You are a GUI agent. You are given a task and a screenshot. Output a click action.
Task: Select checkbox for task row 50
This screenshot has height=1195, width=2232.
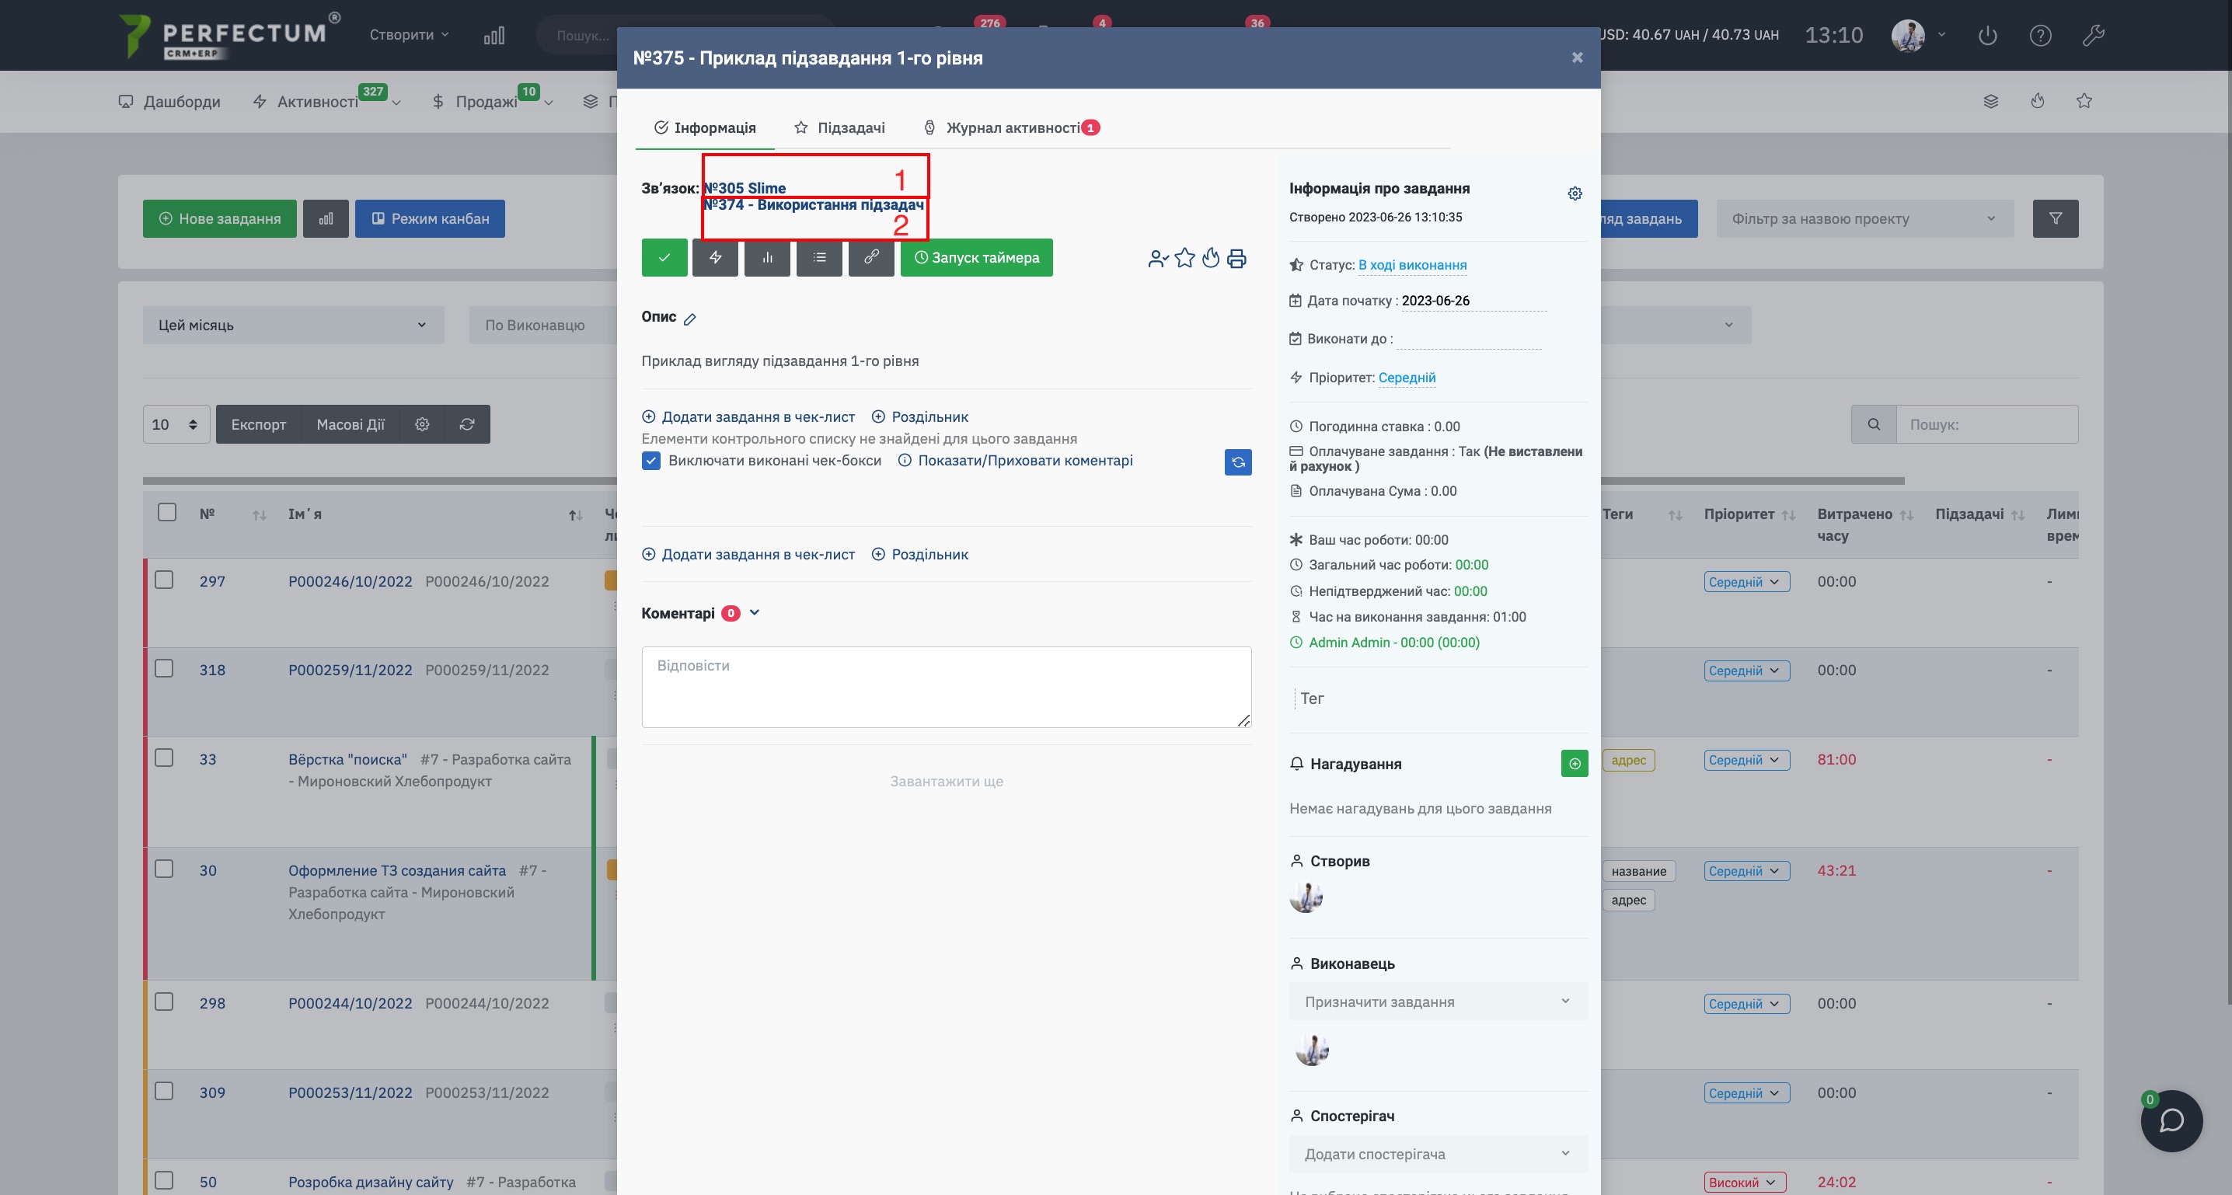pos(164,1180)
